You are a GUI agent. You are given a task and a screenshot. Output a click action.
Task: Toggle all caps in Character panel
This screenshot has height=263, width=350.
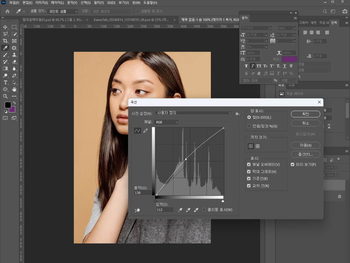pos(259,66)
